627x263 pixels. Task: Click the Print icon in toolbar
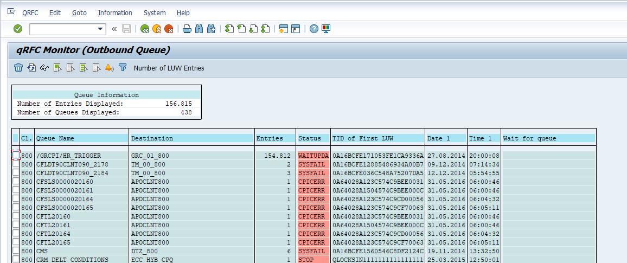[187, 29]
